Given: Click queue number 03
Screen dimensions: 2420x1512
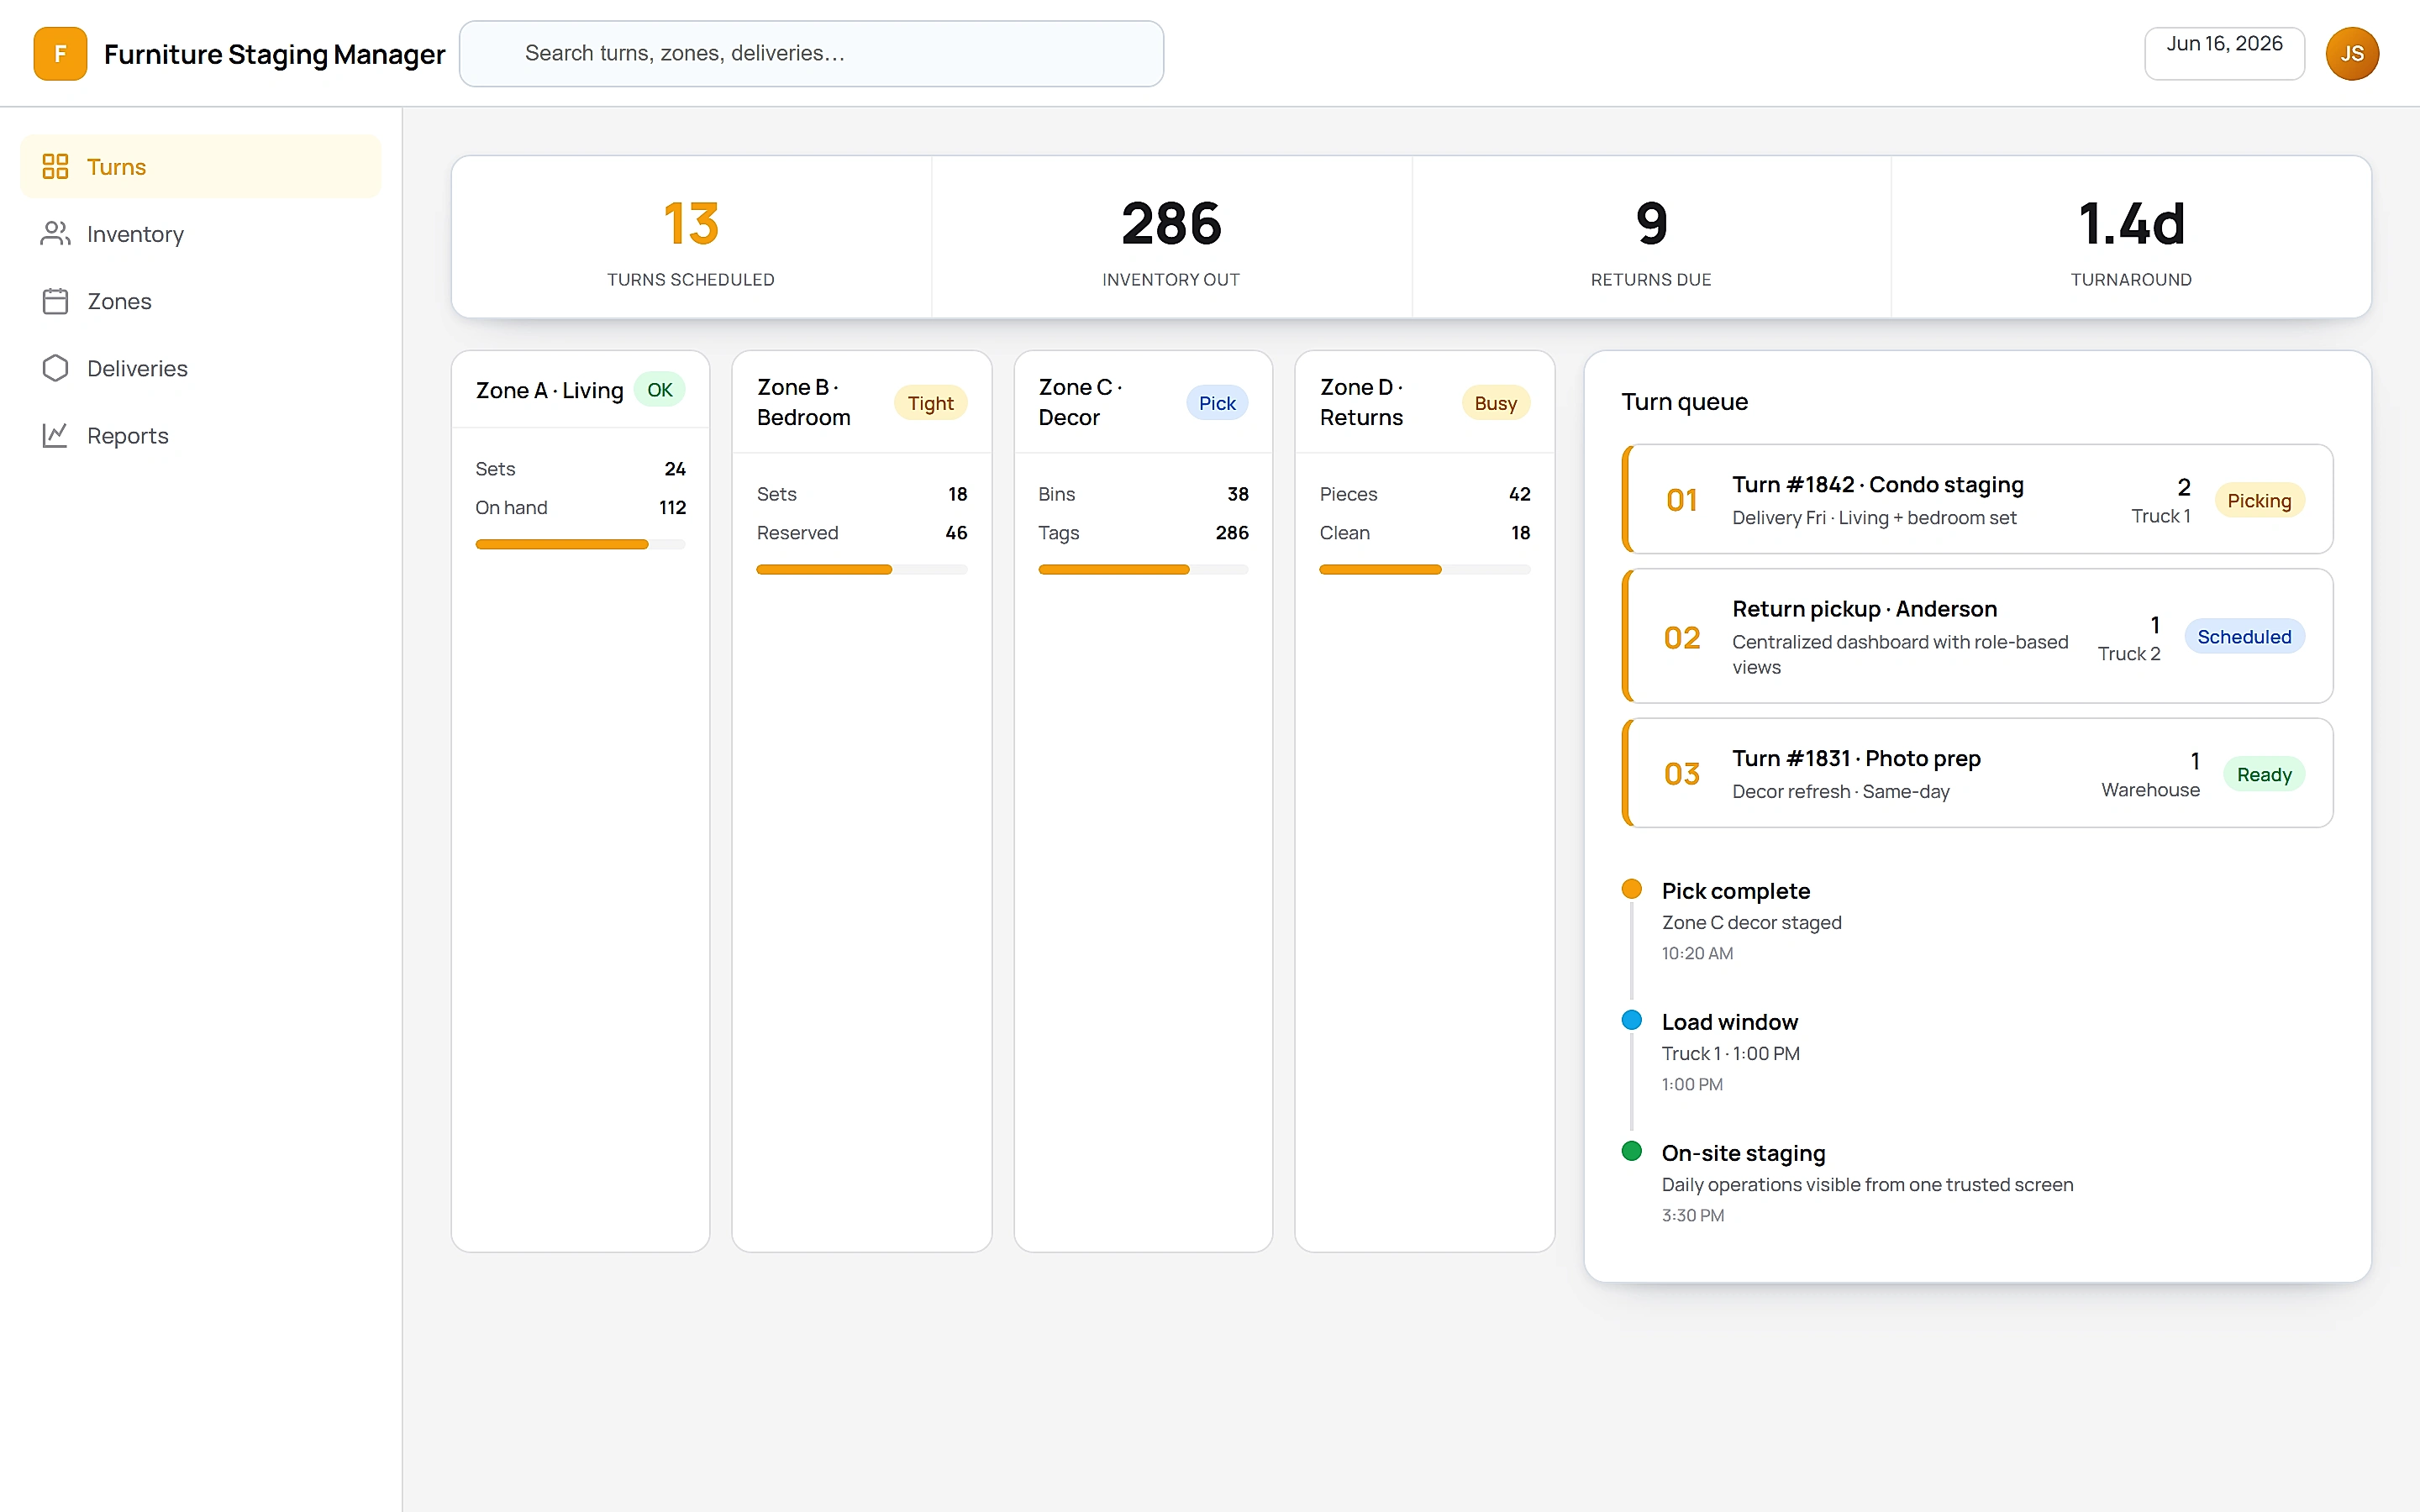Looking at the screenshot, I should coord(1682,773).
